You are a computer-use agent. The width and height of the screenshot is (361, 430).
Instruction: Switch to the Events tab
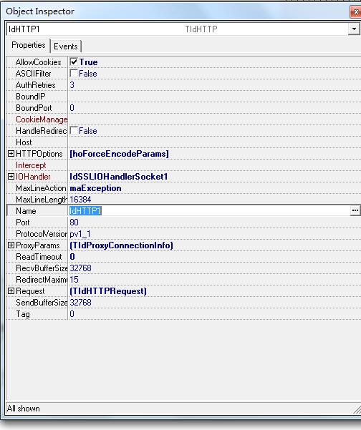click(66, 47)
